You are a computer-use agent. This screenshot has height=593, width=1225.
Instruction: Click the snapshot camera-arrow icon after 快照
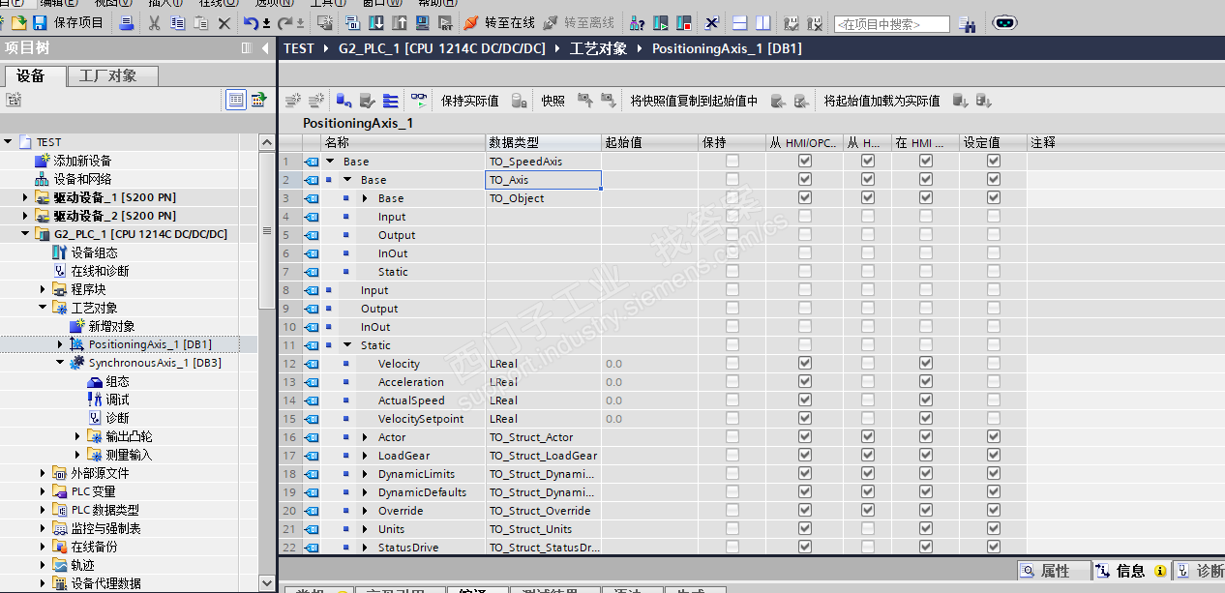[584, 100]
